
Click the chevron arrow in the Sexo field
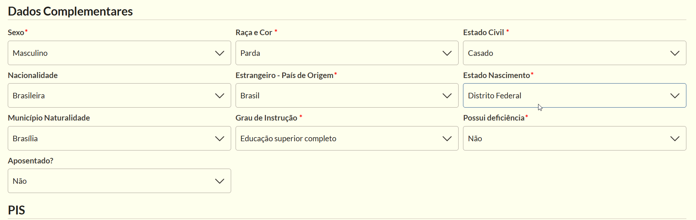[220, 53]
